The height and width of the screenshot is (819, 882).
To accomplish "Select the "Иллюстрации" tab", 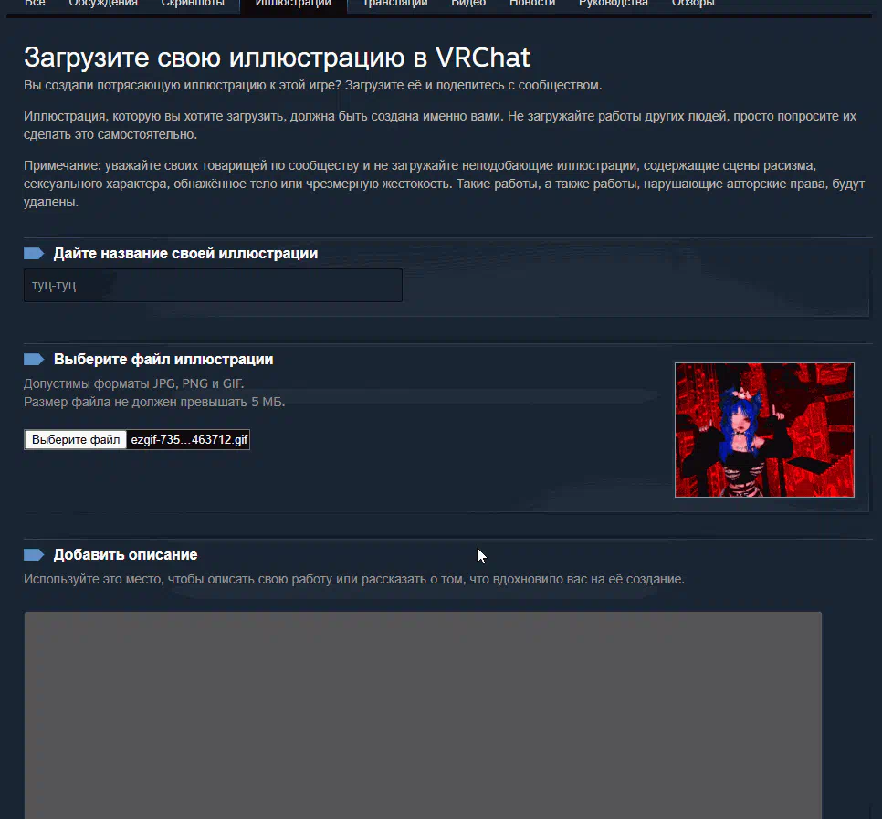I will tap(293, 4).
